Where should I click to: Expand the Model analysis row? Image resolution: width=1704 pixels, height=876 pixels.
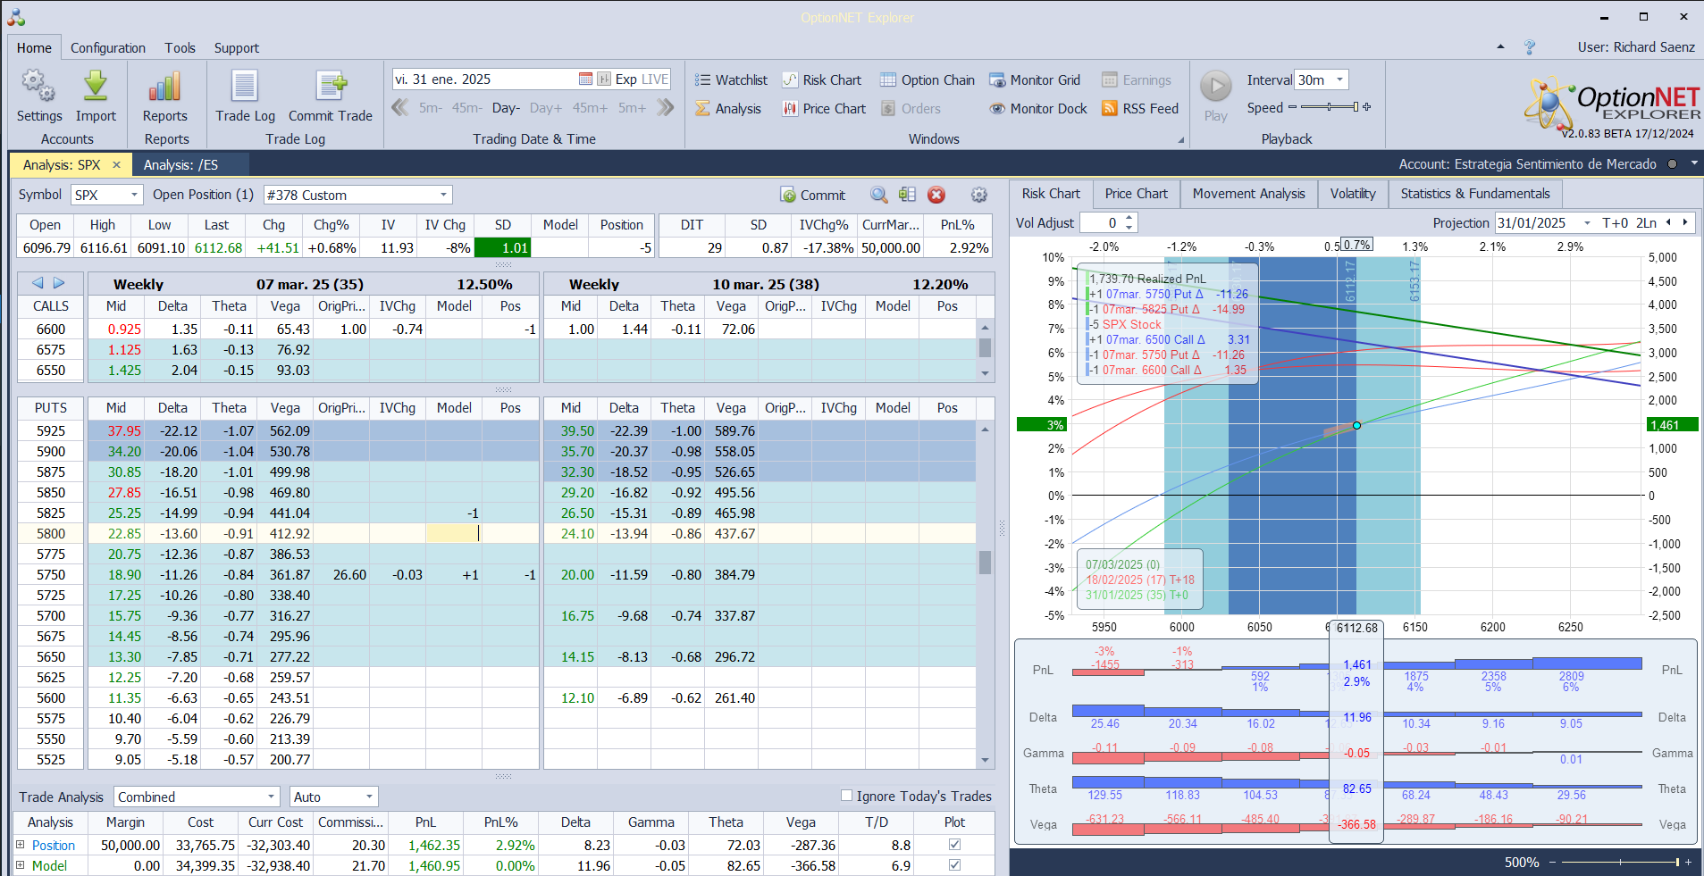(20, 865)
